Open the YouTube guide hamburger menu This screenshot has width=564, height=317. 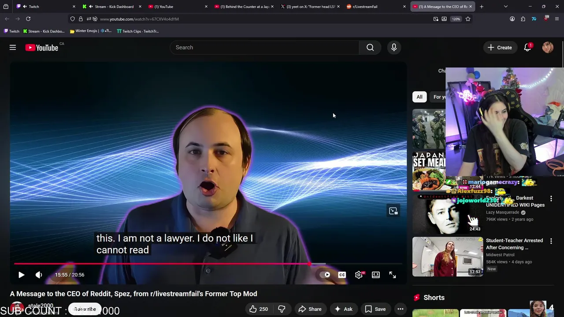click(x=13, y=48)
